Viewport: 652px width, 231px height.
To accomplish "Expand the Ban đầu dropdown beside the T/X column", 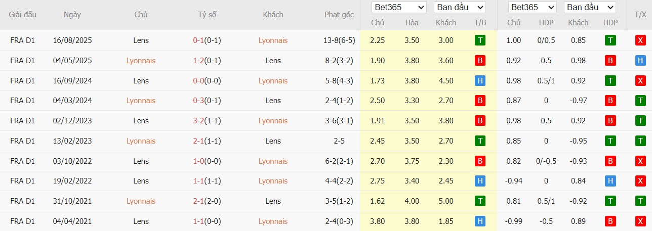I will [589, 8].
